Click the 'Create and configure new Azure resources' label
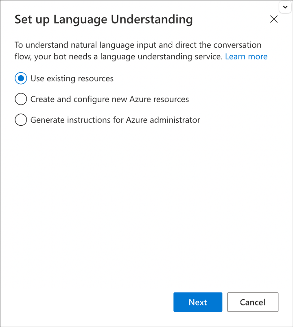Viewport: 293px width, 327px height. click(109, 99)
